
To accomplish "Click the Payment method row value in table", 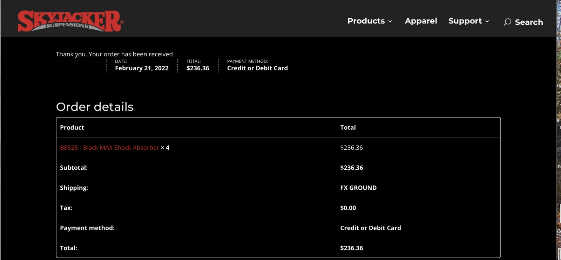I will coord(371,228).
